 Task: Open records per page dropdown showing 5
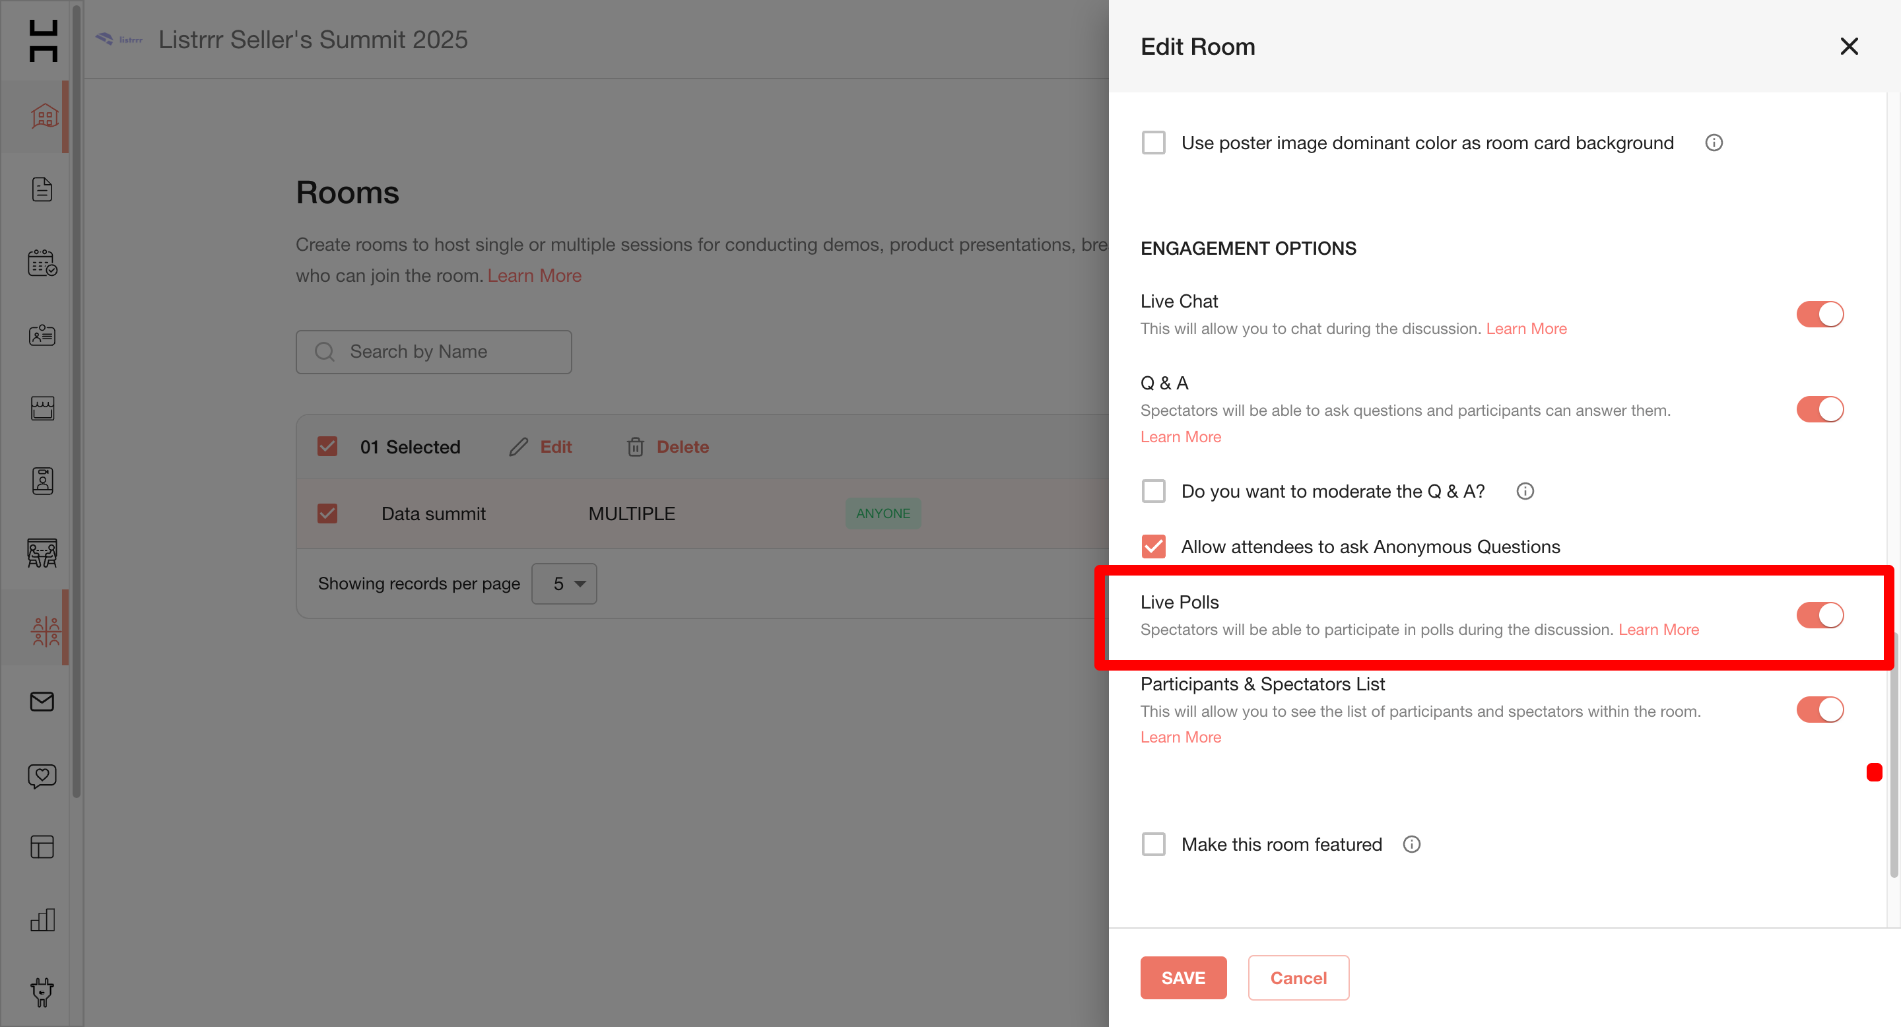[564, 583]
